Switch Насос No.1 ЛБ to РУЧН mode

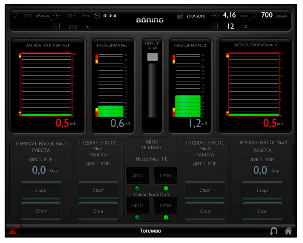pyautogui.click(x=165, y=175)
